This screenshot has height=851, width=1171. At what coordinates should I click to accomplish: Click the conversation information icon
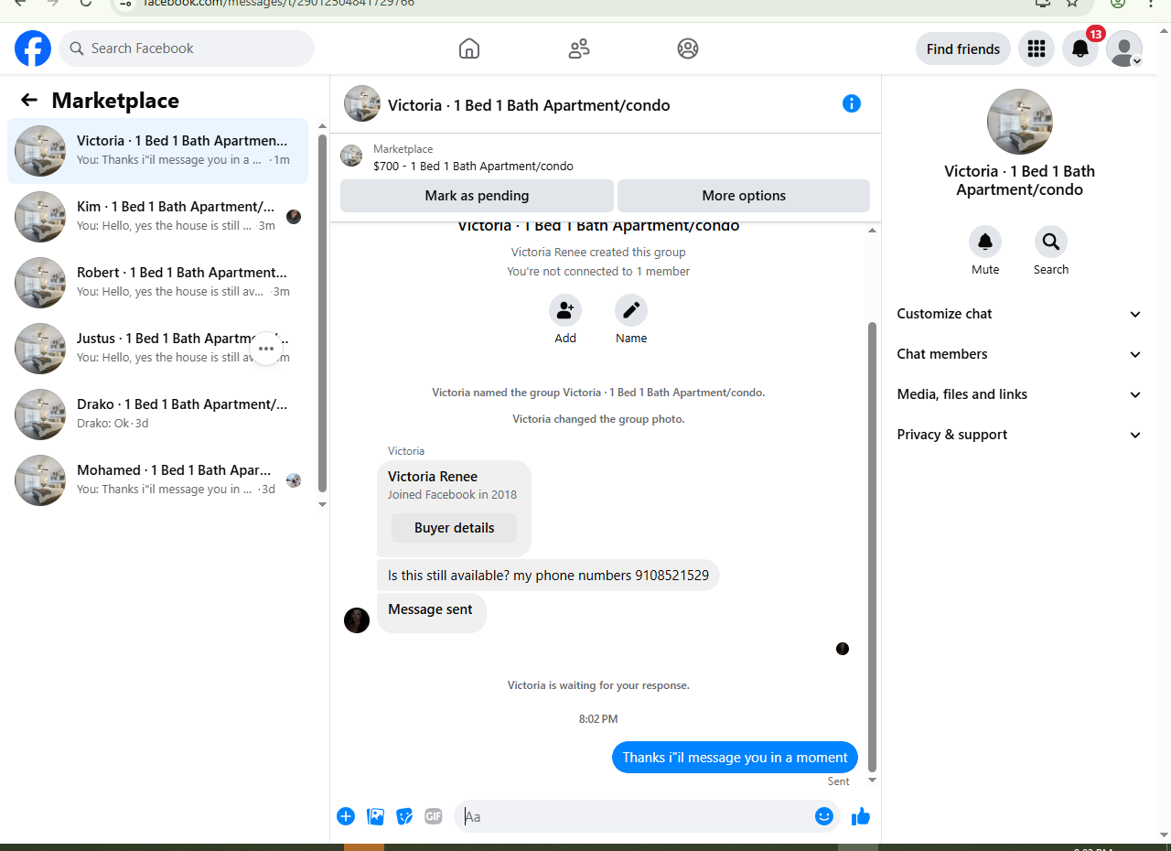pos(852,103)
